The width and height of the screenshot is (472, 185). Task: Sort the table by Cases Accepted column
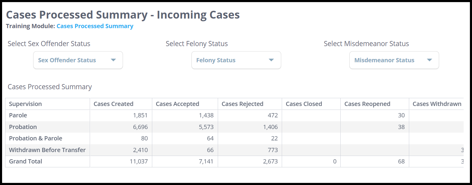pyautogui.click(x=178, y=104)
